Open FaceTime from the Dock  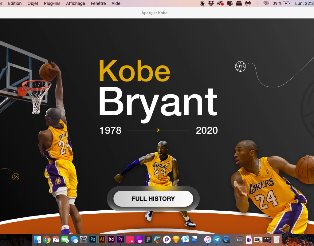point(65,240)
